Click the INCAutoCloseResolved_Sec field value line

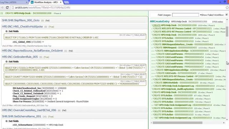coord(39,88)
